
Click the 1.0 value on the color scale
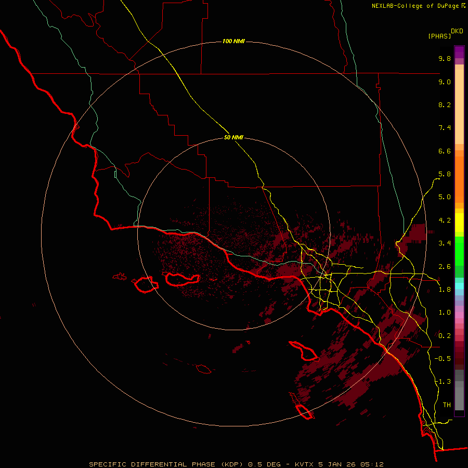tap(445, 313)
